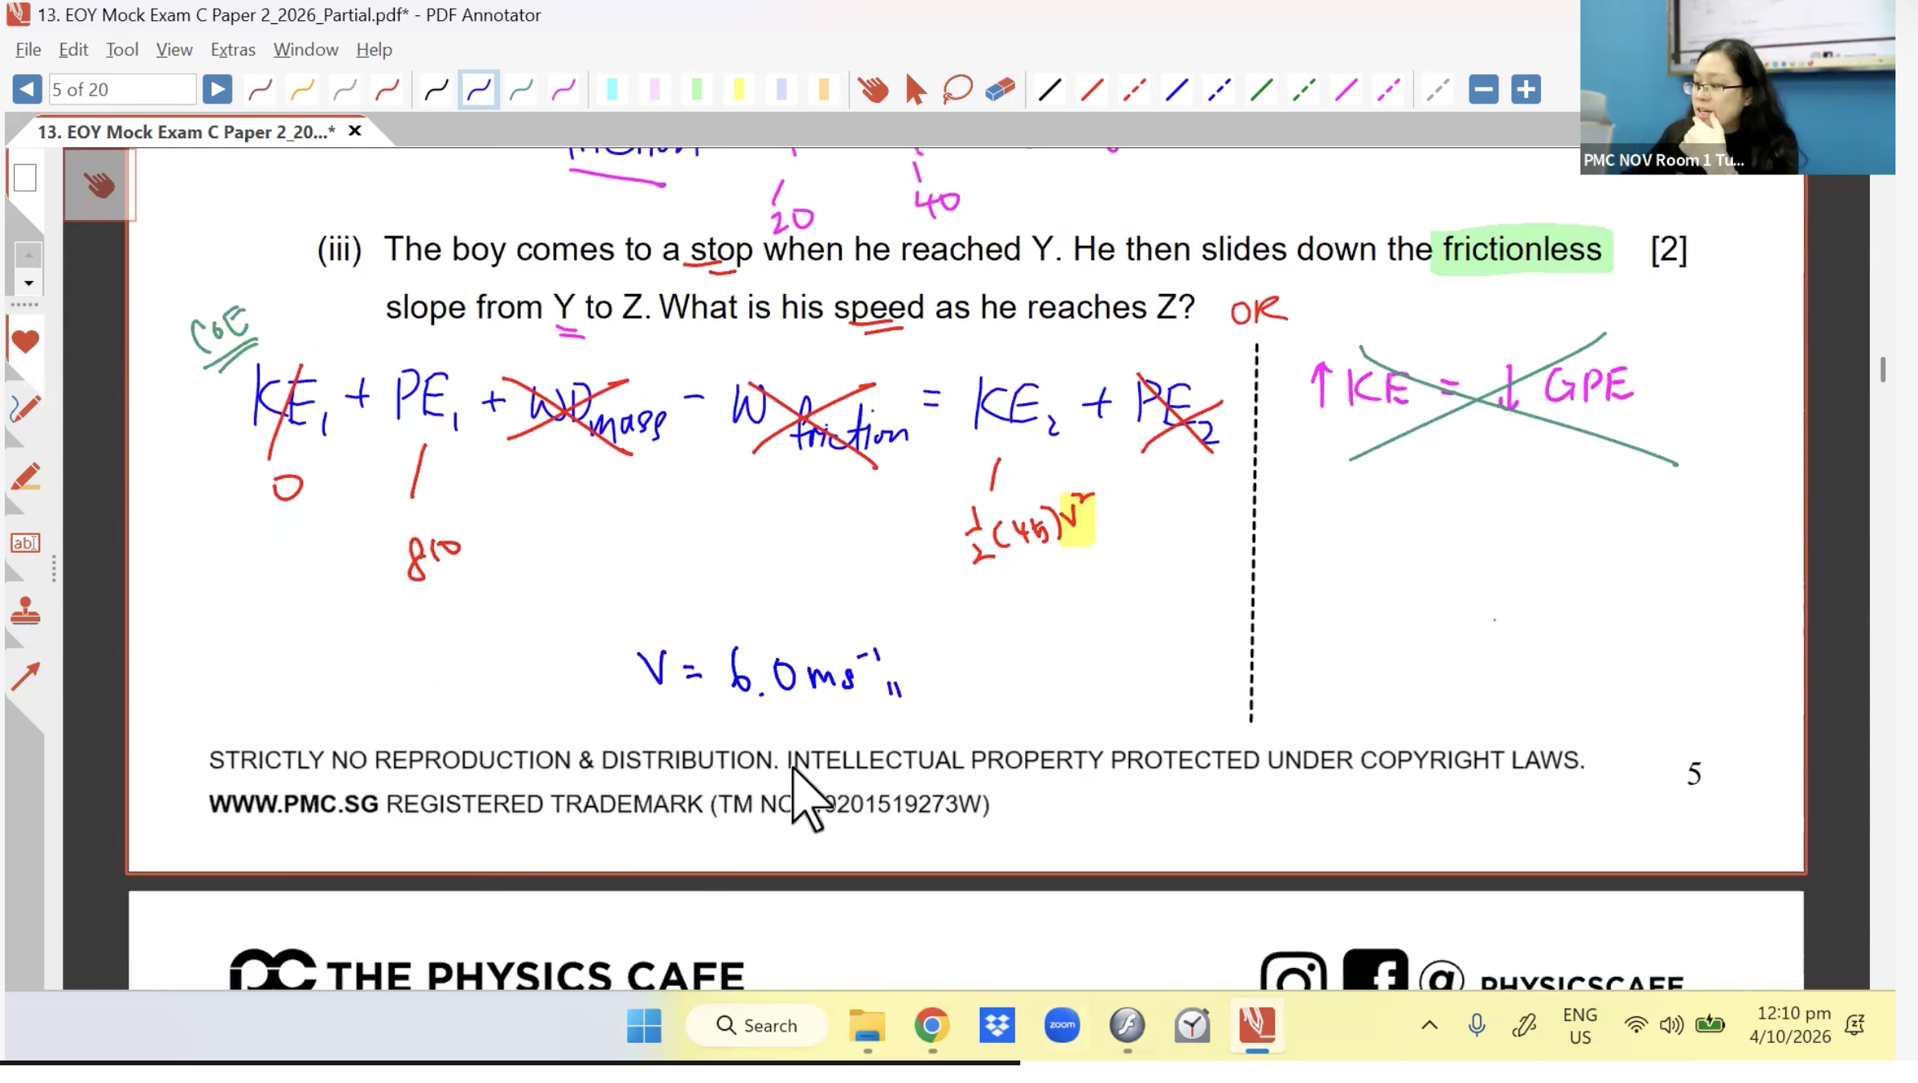The height and width of the screenshot is (1083, 1918).
Task: Select the dashed green line tool
Action: 1303,89
